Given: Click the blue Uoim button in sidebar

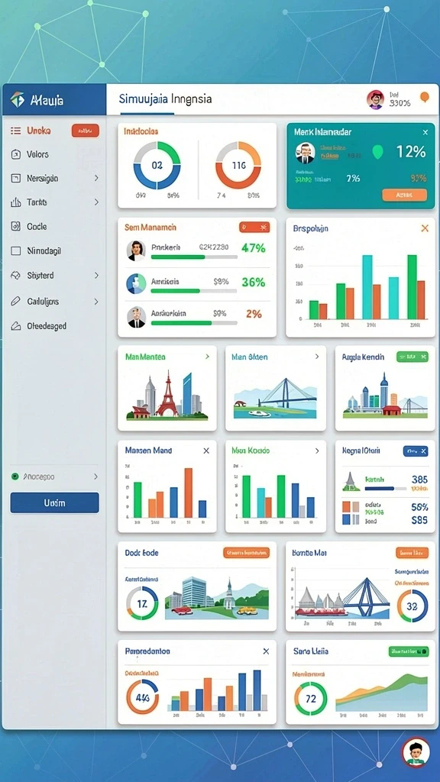Looking at the screenshot, I should point(54,502).
